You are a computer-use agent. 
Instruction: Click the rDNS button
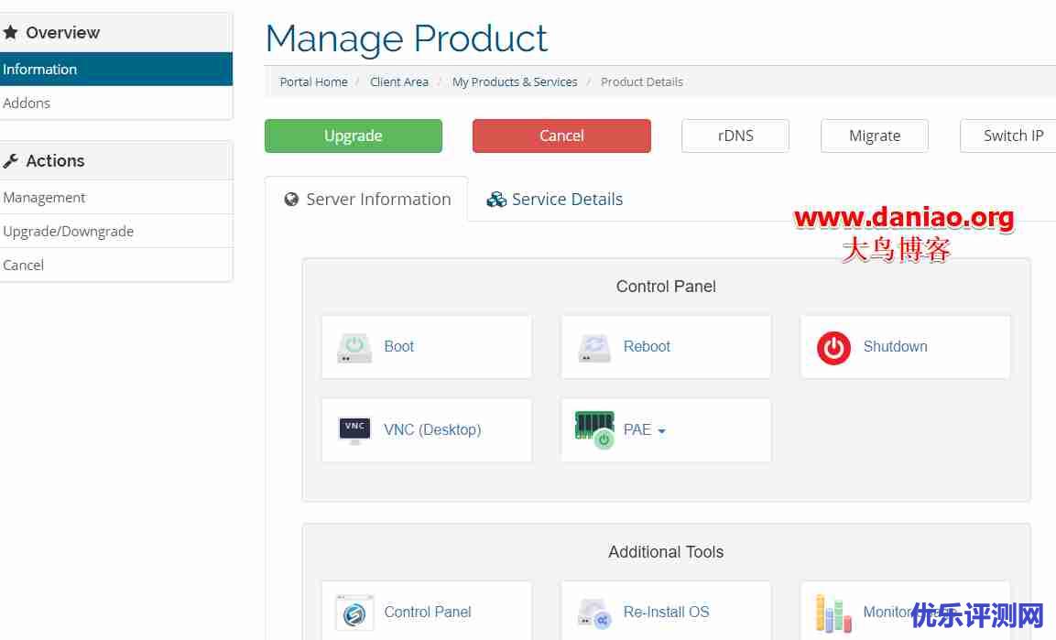click(x=735, y=136)
